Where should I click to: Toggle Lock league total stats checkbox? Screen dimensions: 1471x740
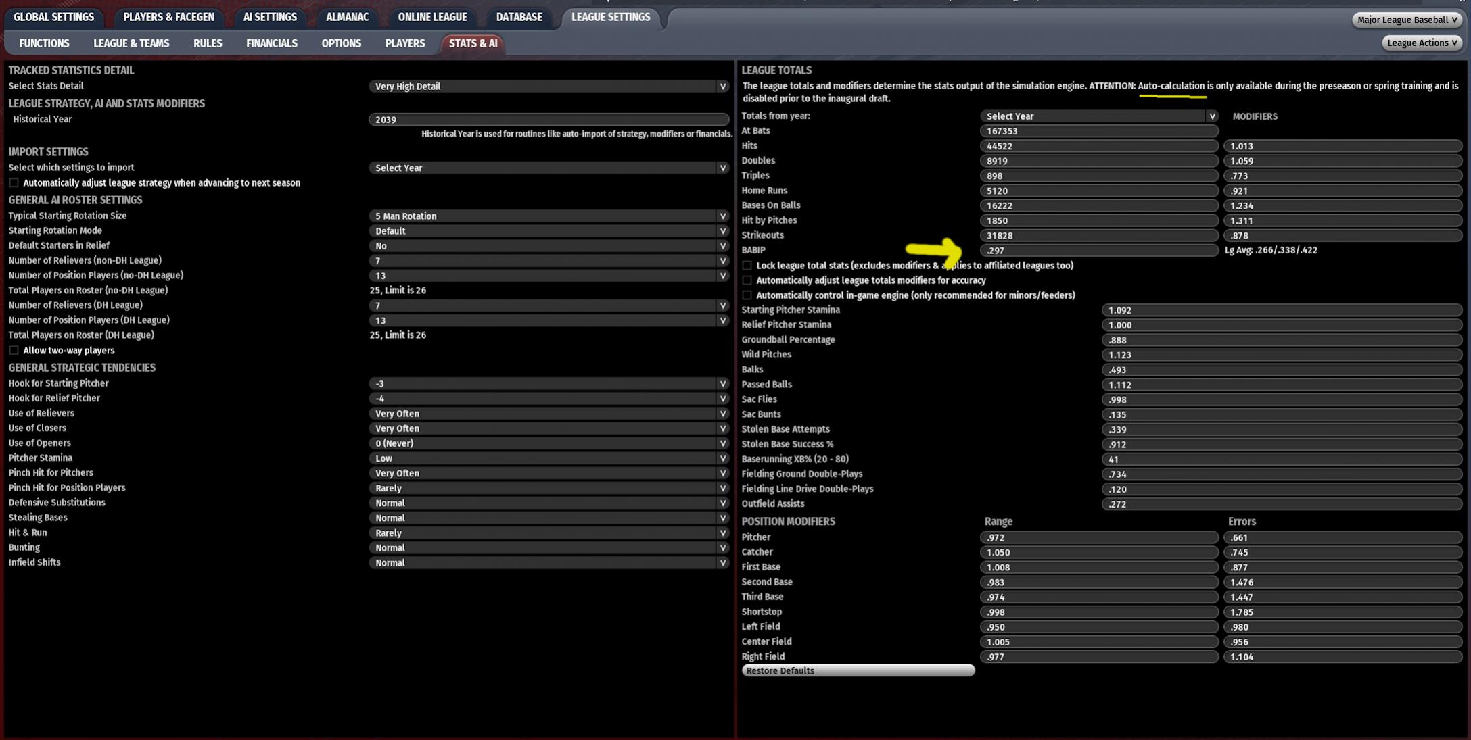(747, 266)
